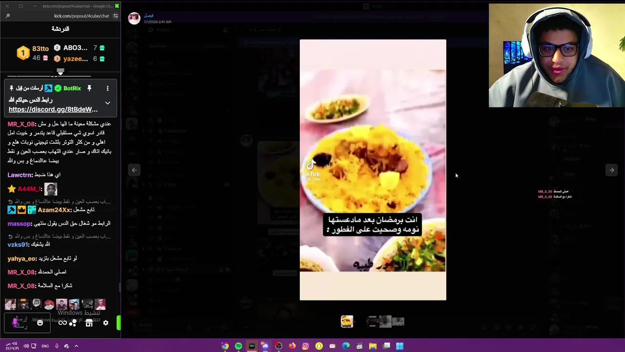Image resolution: width=625 pixels, height=352 pixels.
Task: Click username Lawctrn in chat
Action: click(x=20, y=175)
